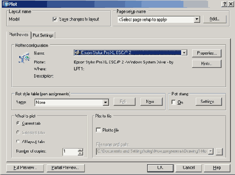
Task: Check the Plot to file checkbox
Action: click(99, 130)
